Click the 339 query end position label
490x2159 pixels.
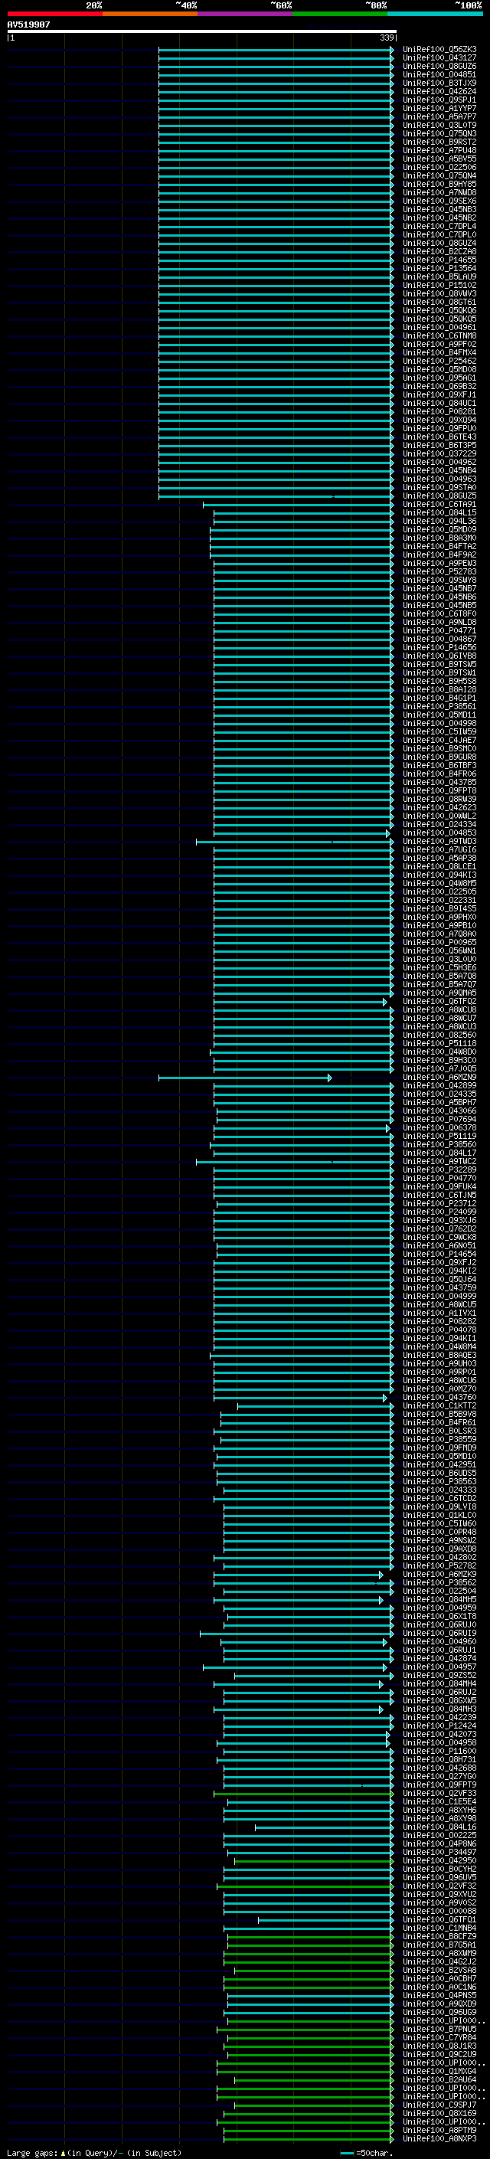pyautogui.click(x=387, y=38)
